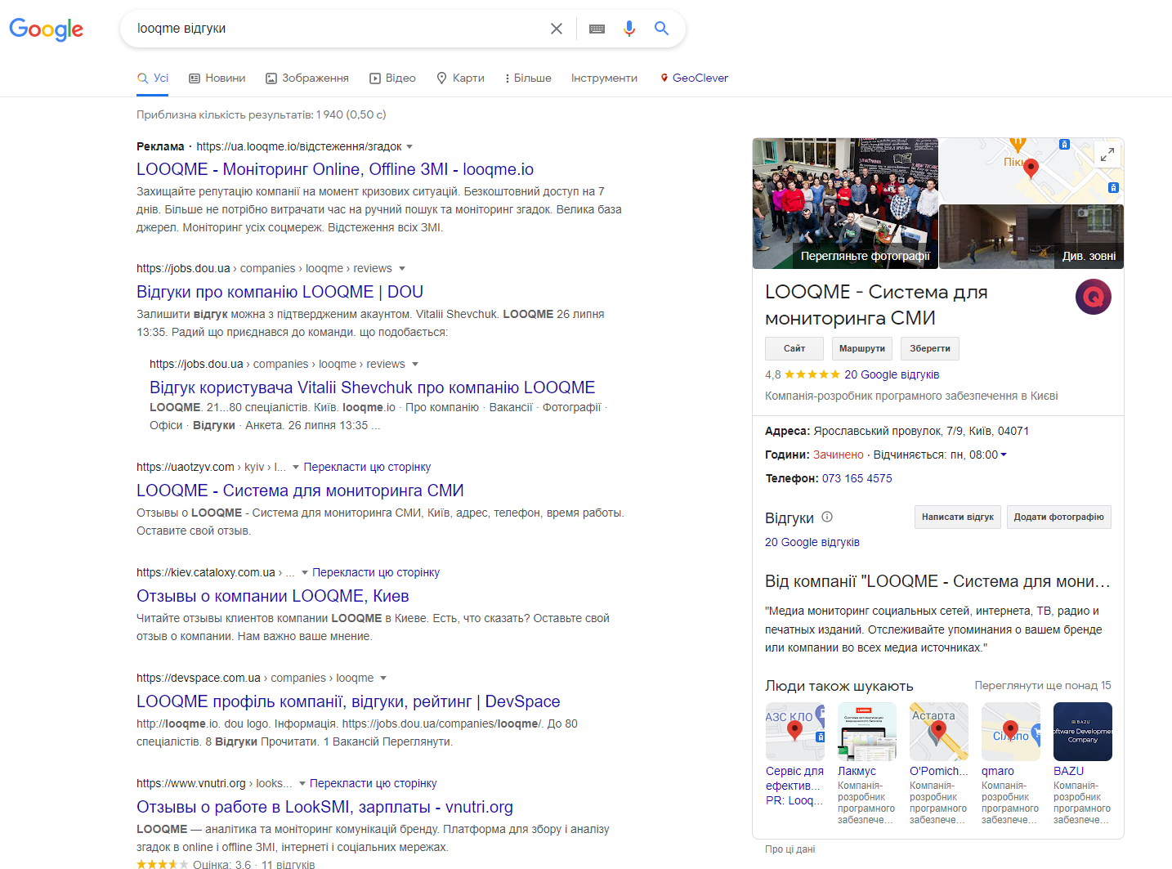Click the Сайт button

(x=794, y=348)
